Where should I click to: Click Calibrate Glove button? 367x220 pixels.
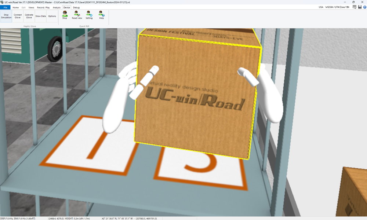pos(29,16)
